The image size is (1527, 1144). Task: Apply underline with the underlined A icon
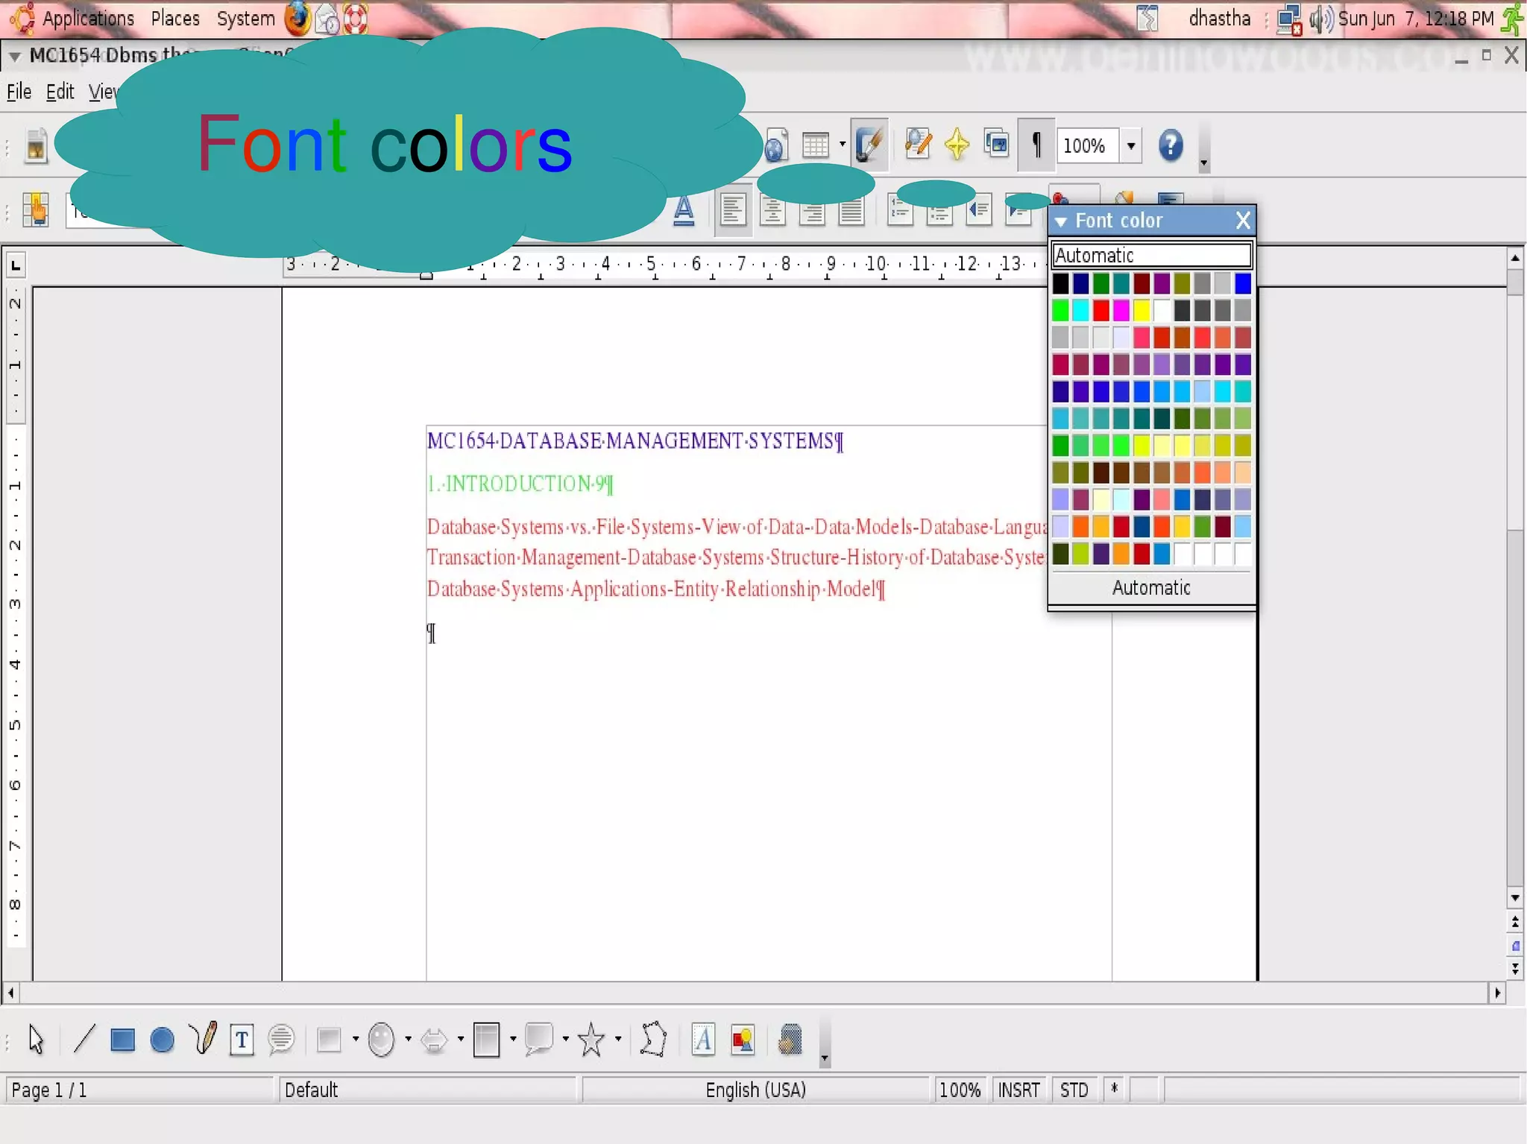(684, 211)
